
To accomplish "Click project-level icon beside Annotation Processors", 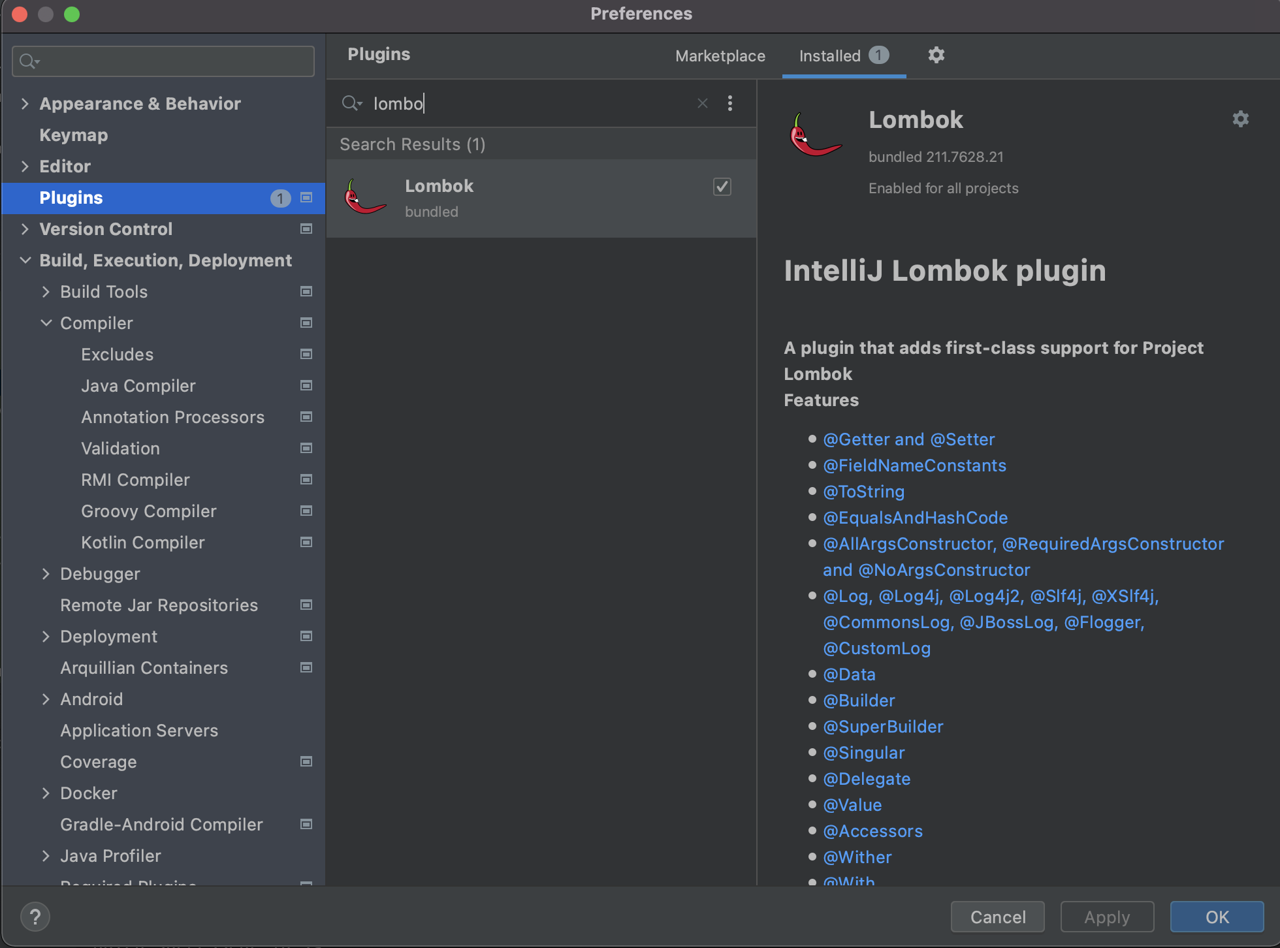I will coord(306,417).
